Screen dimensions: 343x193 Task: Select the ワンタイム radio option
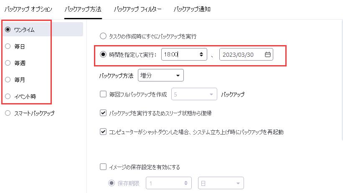[8, 29]
